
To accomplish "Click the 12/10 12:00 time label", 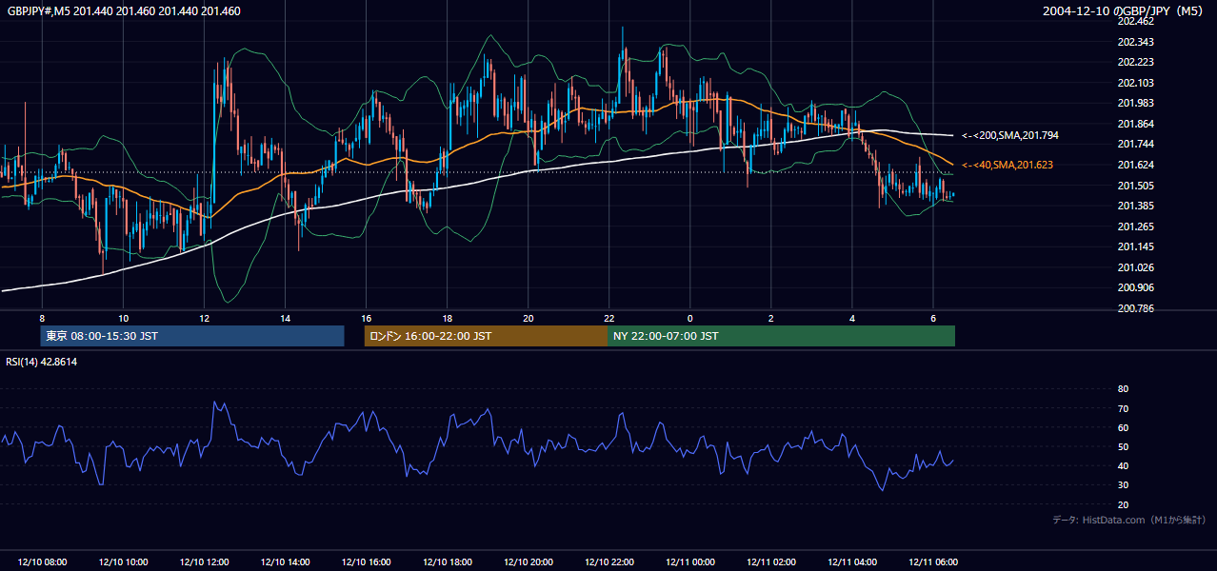I will point(204,561).
